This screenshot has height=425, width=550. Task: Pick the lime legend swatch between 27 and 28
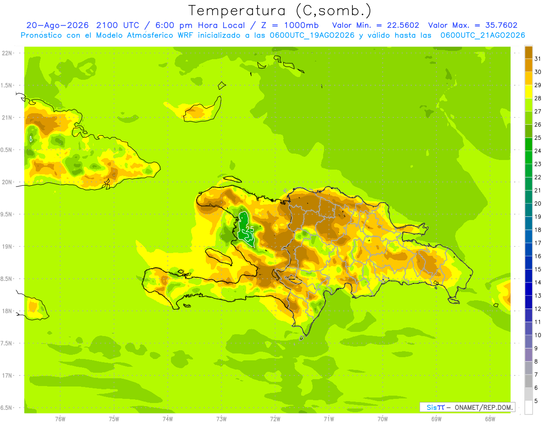pos(528,105)
